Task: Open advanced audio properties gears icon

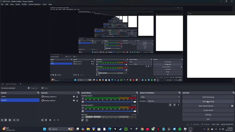Action: tap(83, 120)
